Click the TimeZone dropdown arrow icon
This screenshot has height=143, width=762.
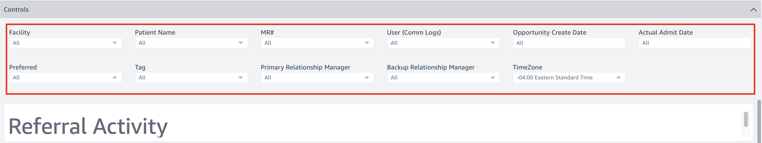(618, 78)
